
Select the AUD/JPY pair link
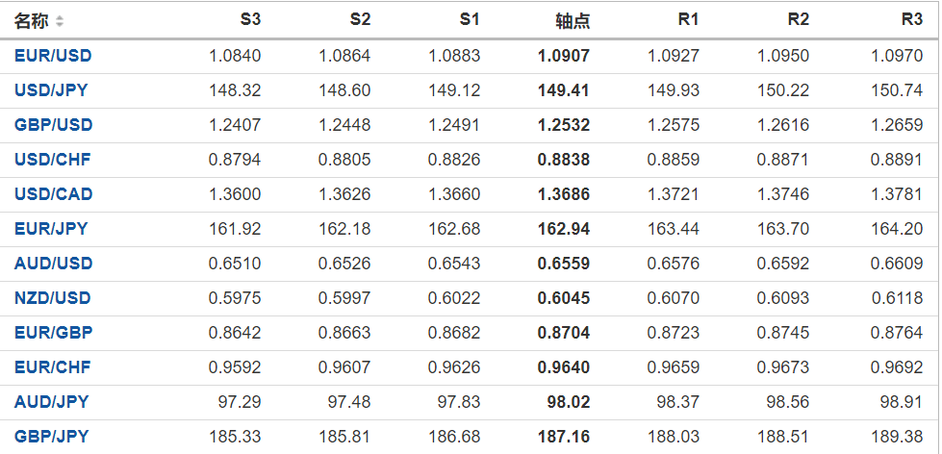point(51,402)
